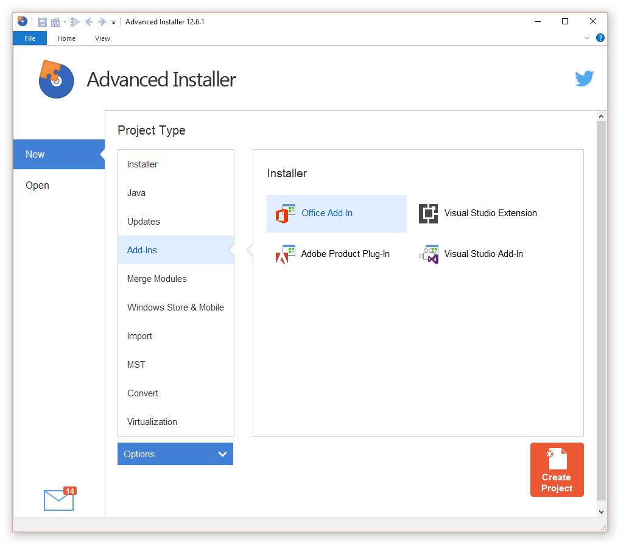Viewport: 629px width, 551px height.
Task: Click the Twitter bird icon
Action: pyautogui.click(x=584, y=79)
